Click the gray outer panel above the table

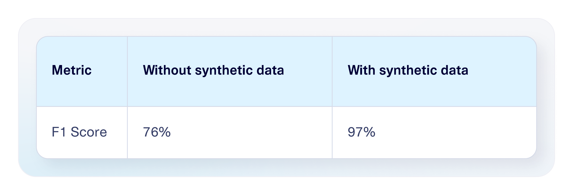[286, 27]
